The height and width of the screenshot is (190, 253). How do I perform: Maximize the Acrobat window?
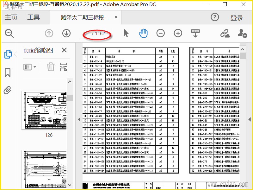(x=225, y=4)
